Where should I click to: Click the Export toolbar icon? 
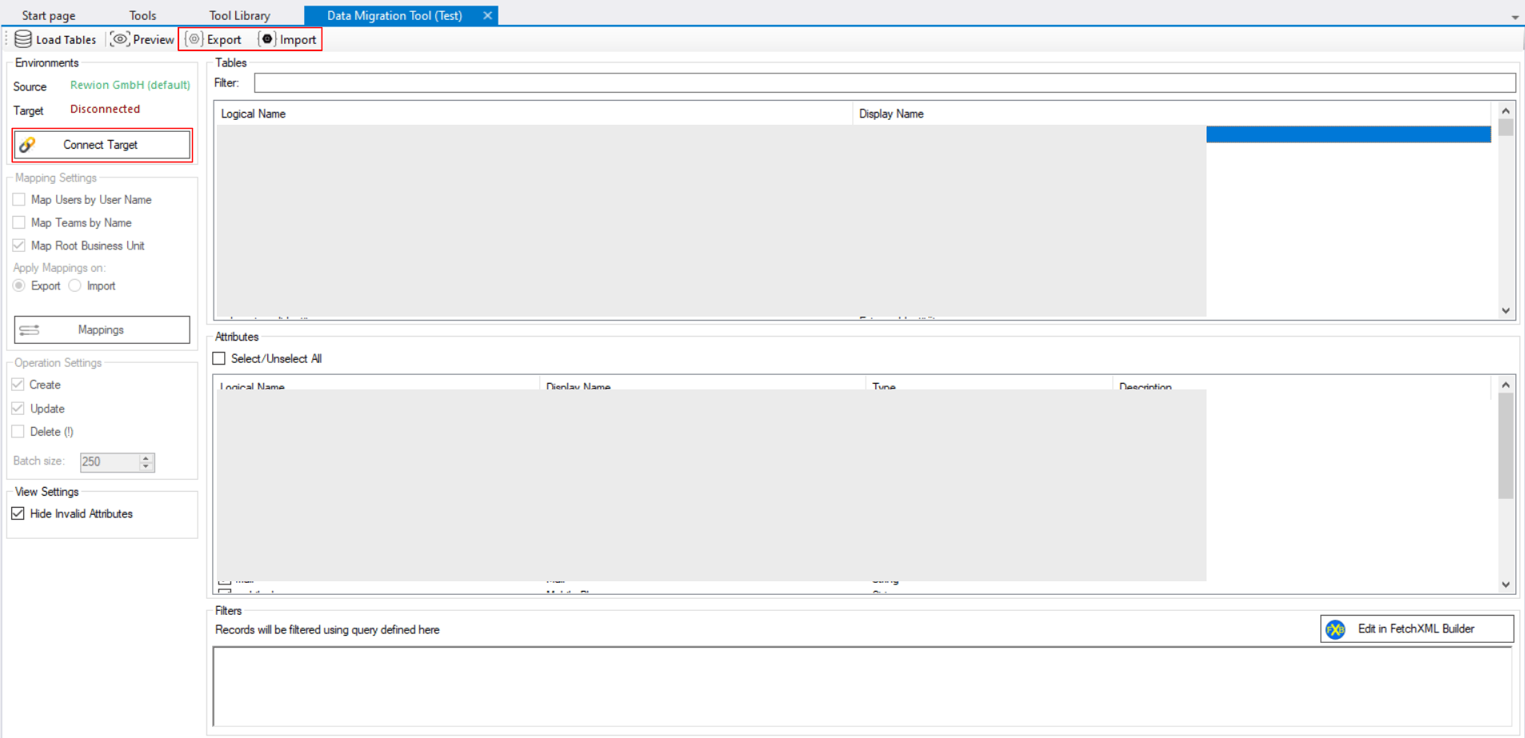[194, 39]
